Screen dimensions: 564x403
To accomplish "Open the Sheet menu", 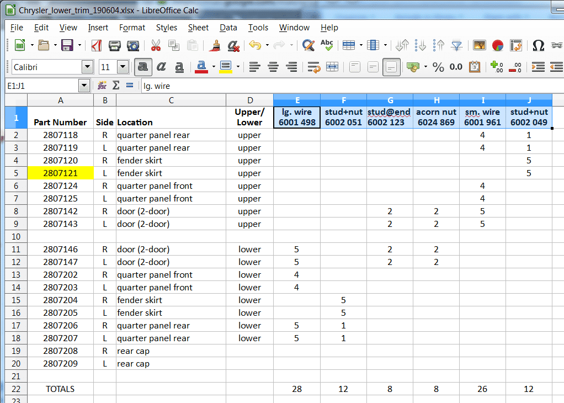I will [x=198, y=28].
